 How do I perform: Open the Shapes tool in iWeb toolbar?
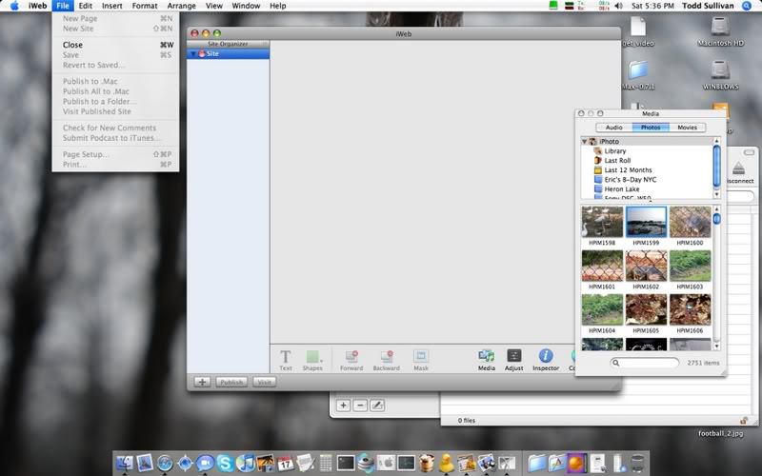point(312,360)
